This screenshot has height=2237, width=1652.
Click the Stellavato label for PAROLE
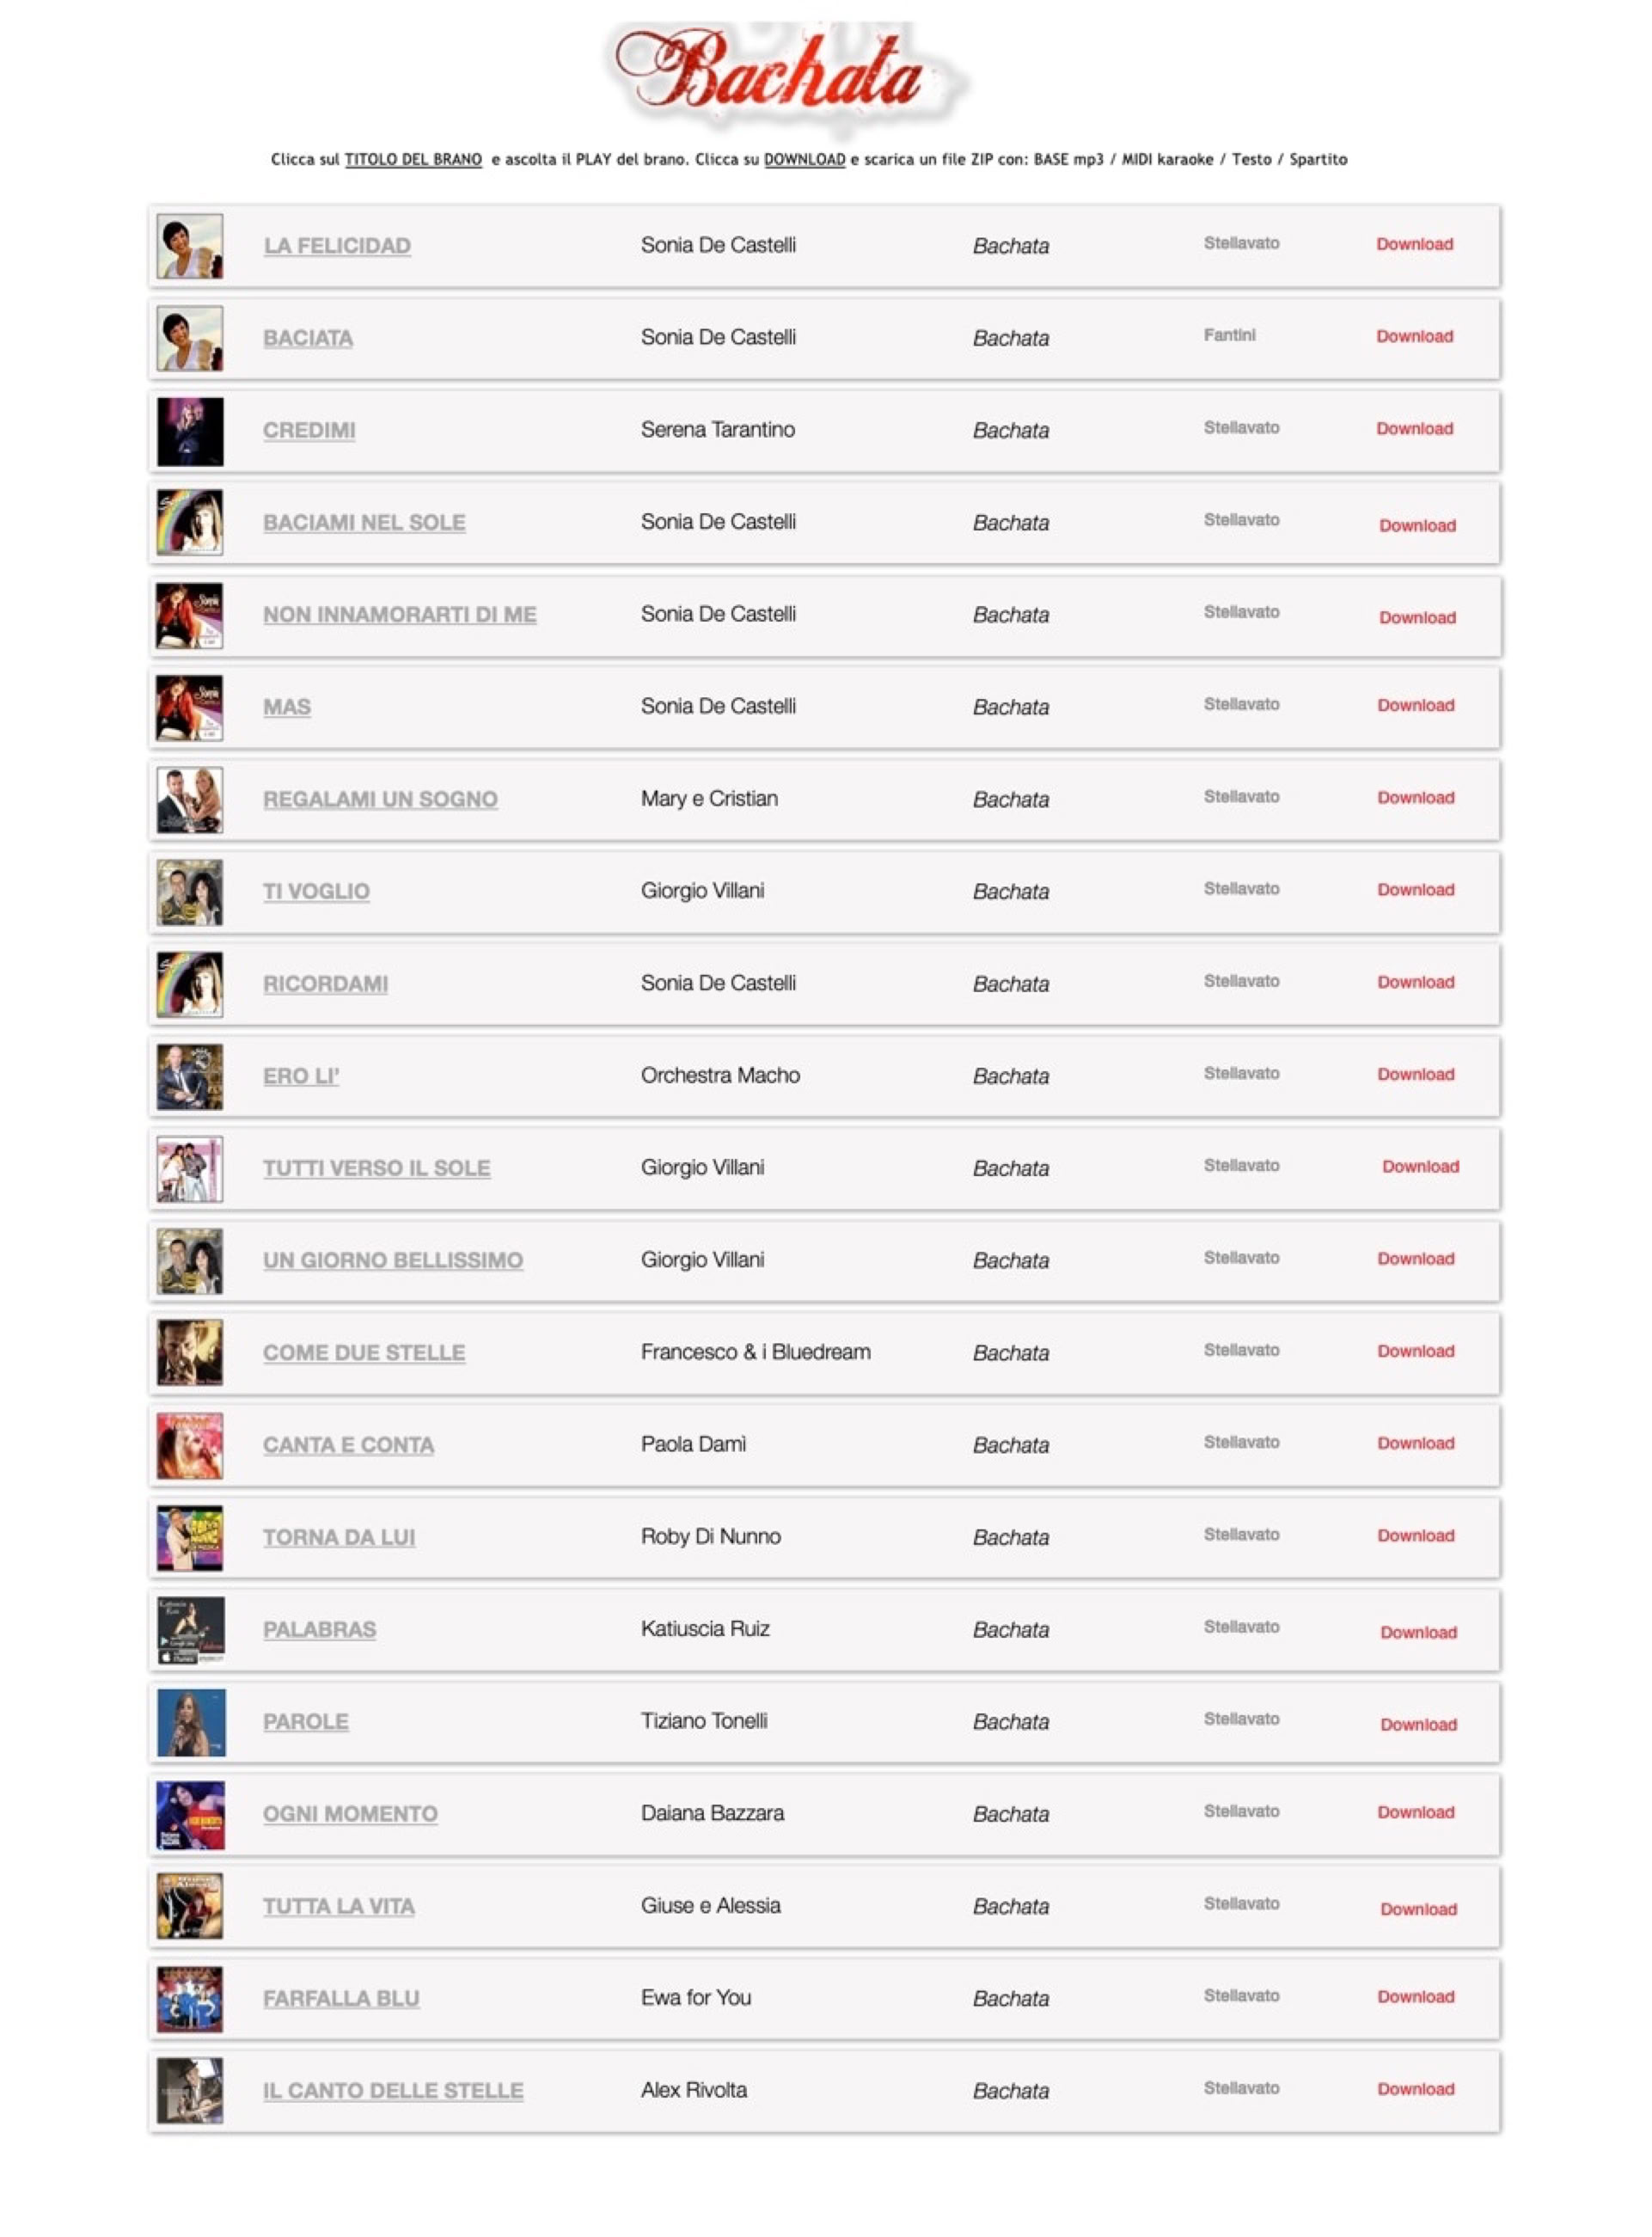[1241, 1719]
